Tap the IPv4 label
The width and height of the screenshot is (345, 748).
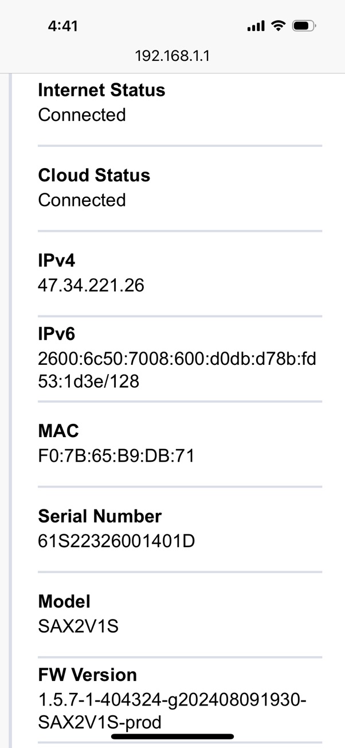coord(57,260)
